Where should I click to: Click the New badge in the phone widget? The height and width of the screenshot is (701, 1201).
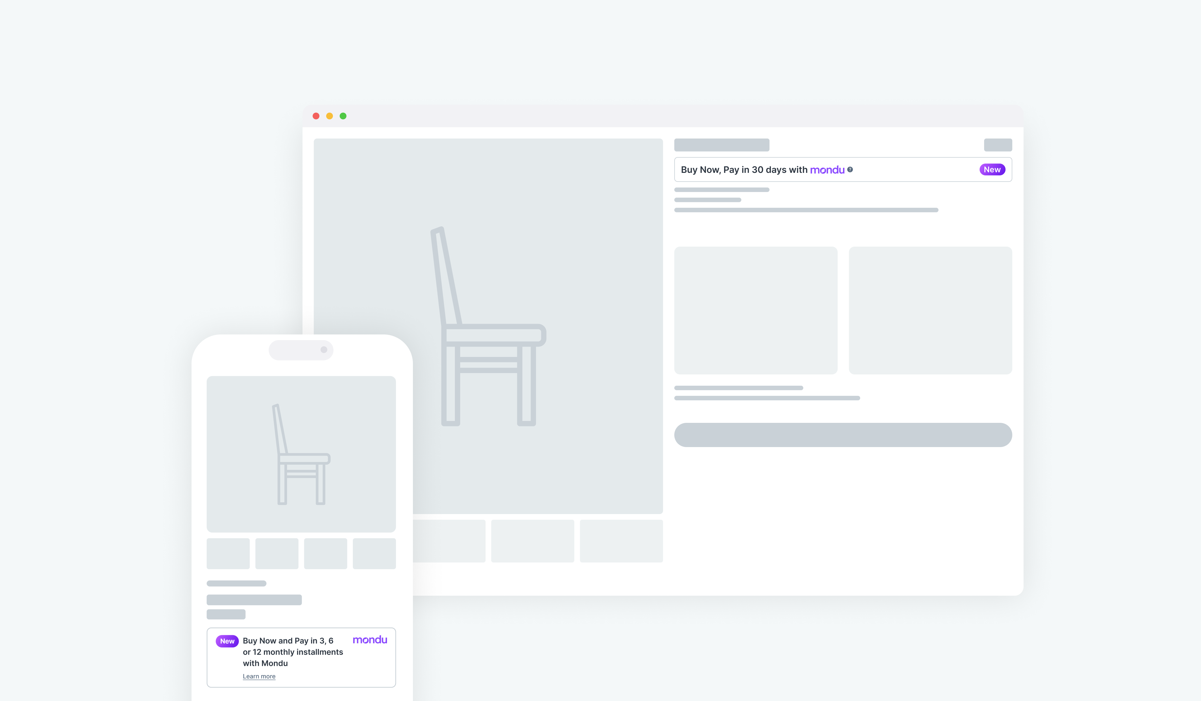(227, 641)
